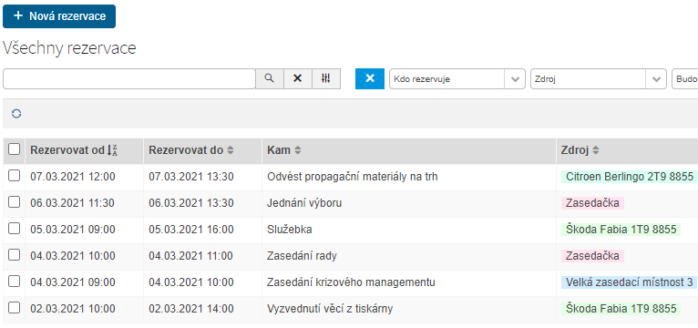Sort by Rezervovat do column arrows
This screenshot has width=698, height=328.
[x=231, y=150]
